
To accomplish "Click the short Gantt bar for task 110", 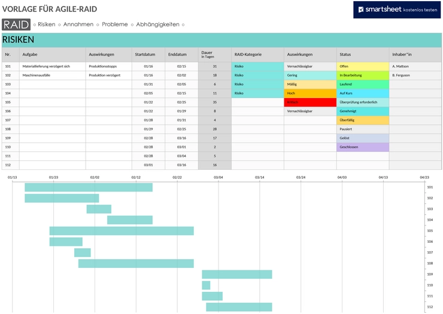I will tap(206, 285).
